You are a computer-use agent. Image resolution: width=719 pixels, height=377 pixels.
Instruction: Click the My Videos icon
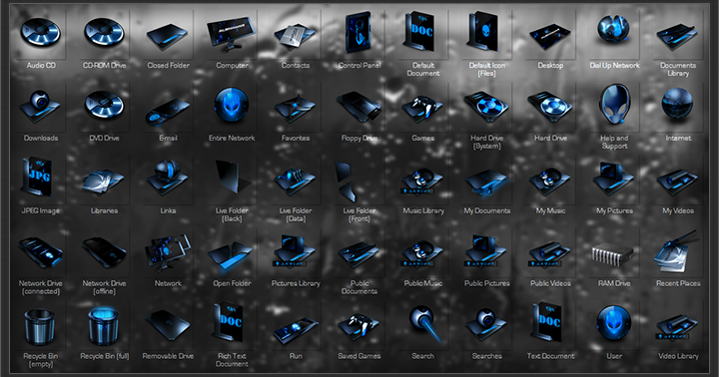tap(677, 182)
